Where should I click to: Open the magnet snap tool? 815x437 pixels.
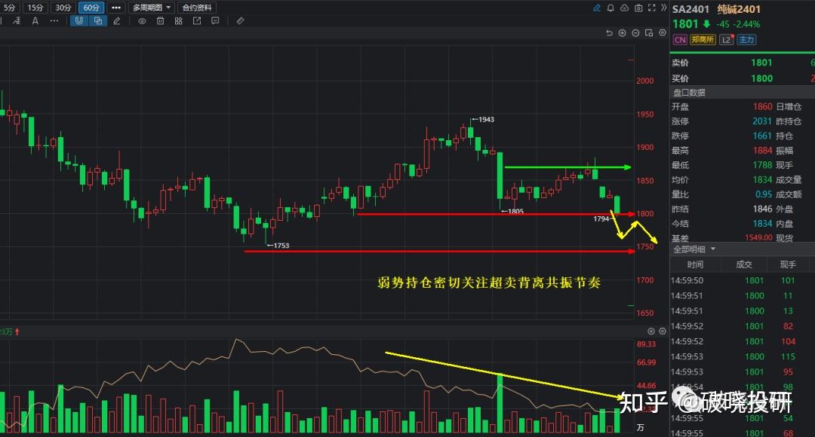(78, 21)
